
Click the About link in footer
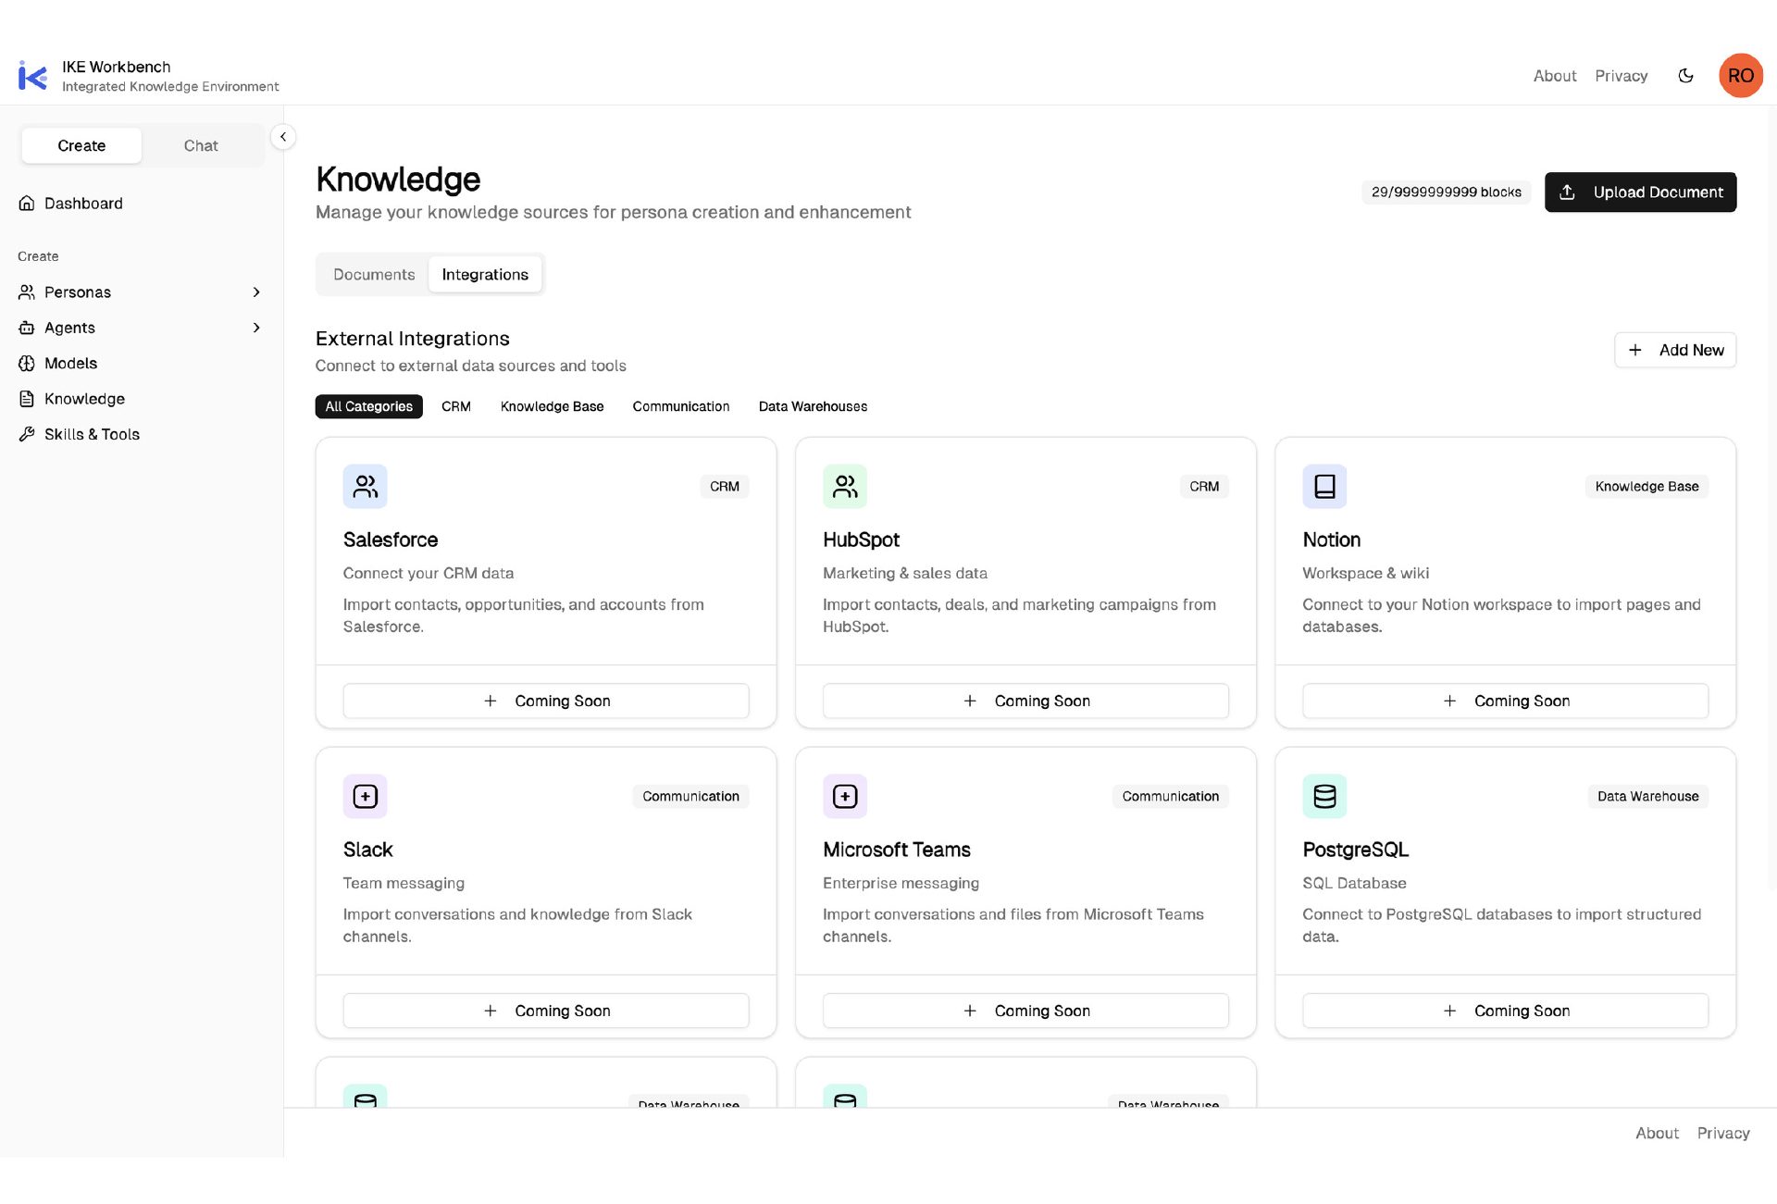pos(1657,1134)
